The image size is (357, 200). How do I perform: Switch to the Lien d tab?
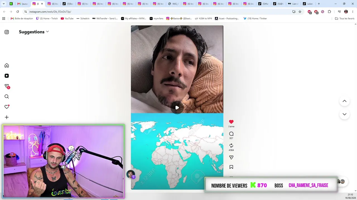(293, 4)
